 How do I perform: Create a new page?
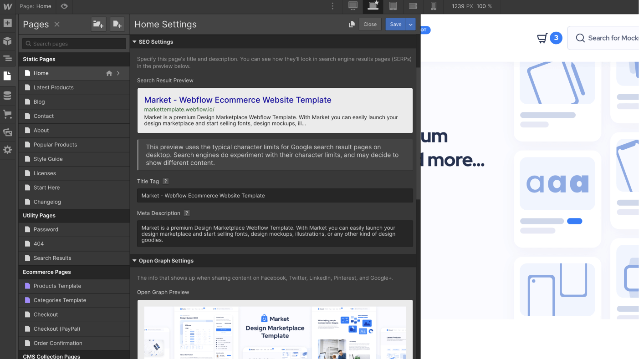point(117,25)
